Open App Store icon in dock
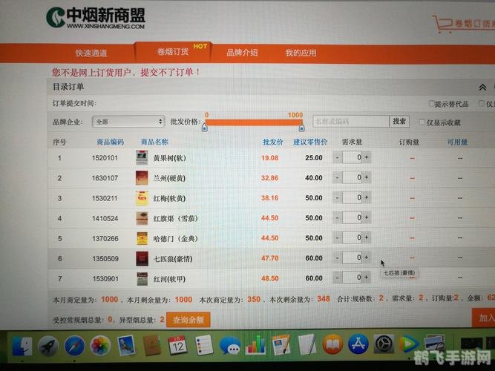 [x=358, y=344]
